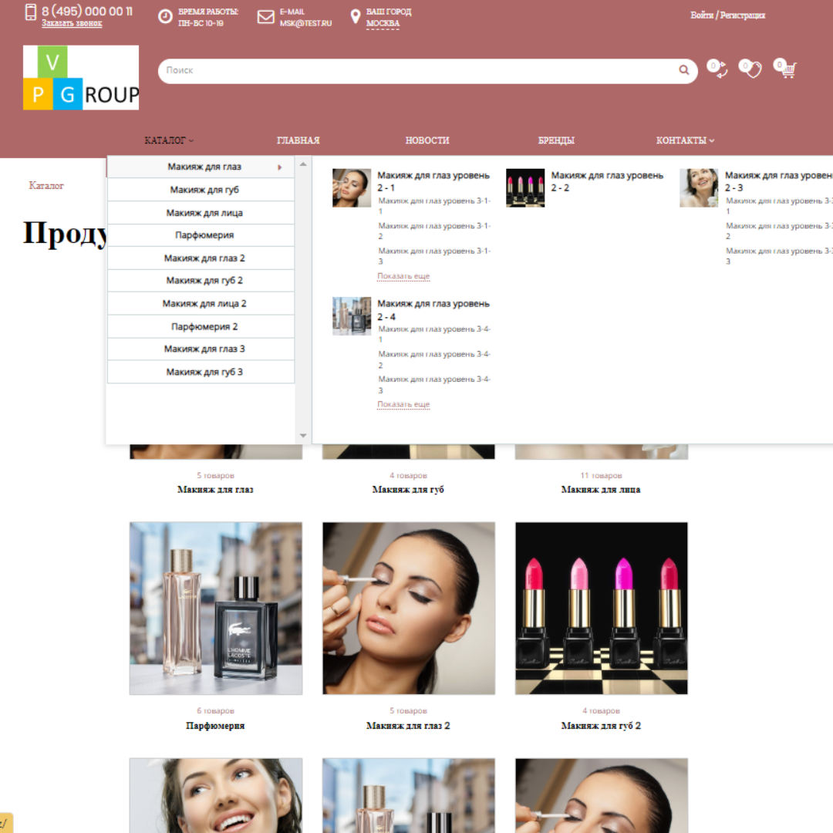Click the search magnifier icon
Image resolution: width=833 pixels, height=833 pixels.
coord(683,70)
